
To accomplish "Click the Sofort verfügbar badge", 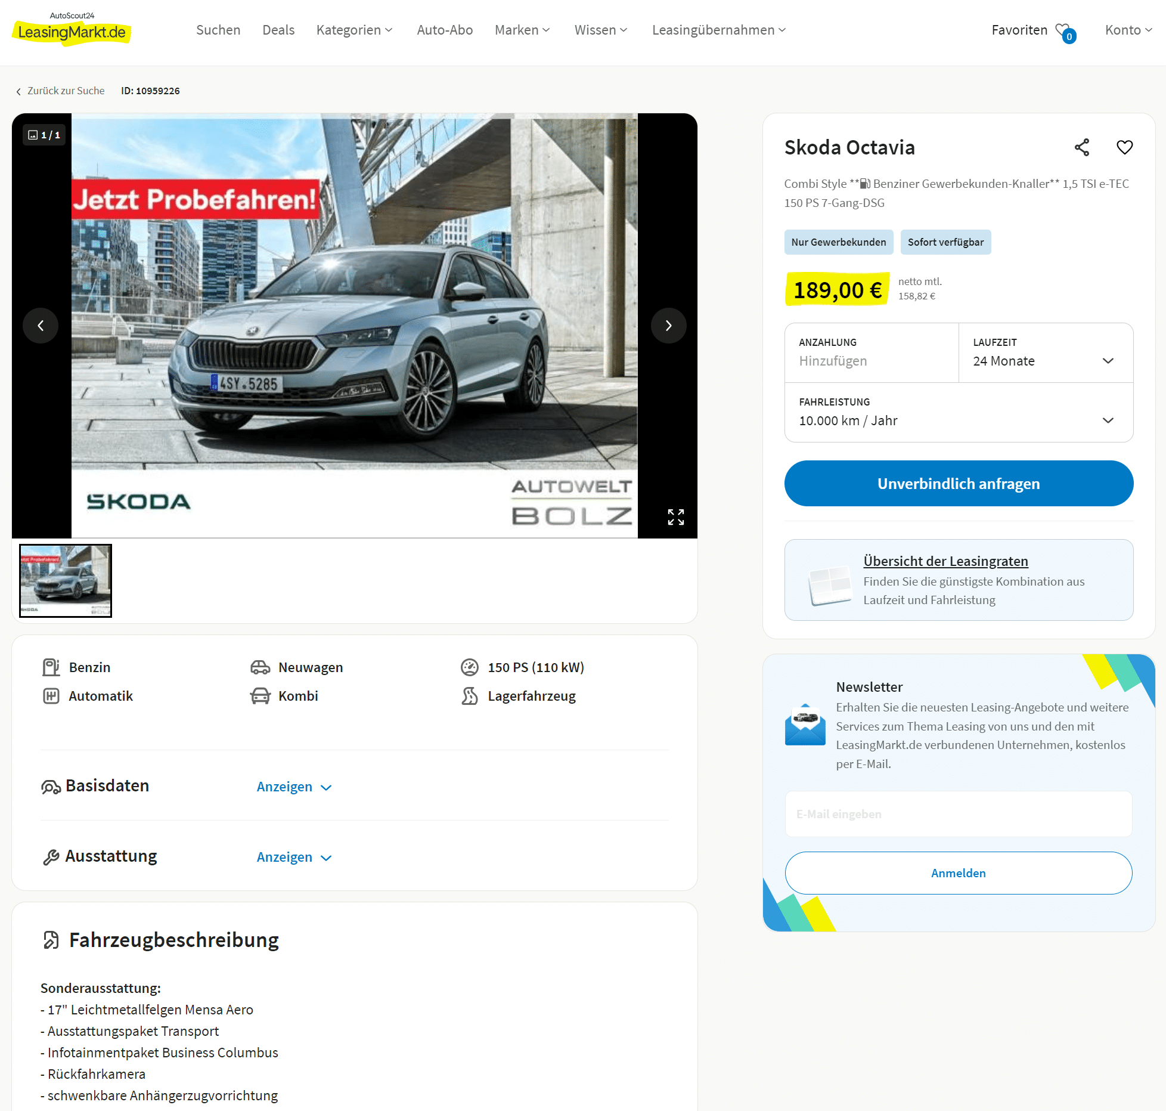I will tap(946, 242).
